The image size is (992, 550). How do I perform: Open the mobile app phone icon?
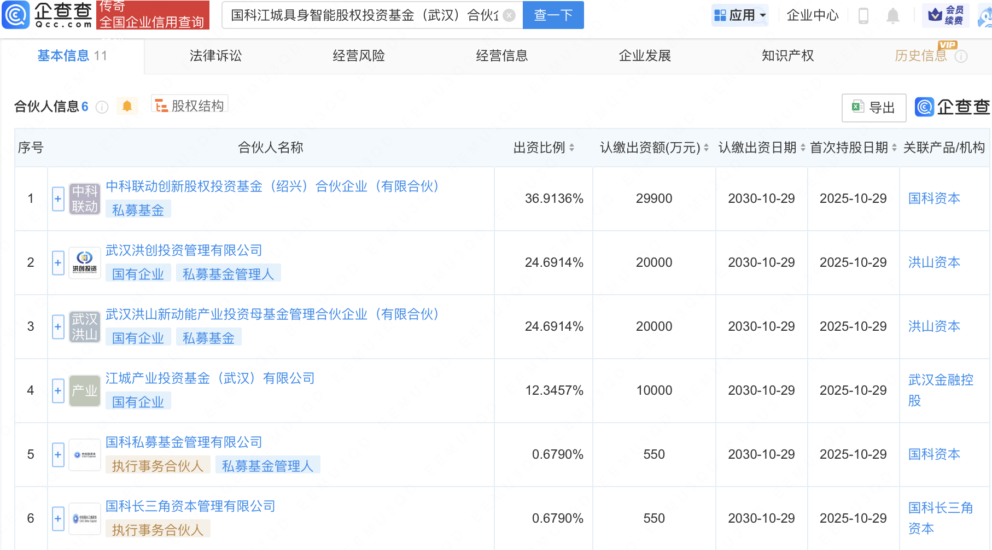(863, 16)
